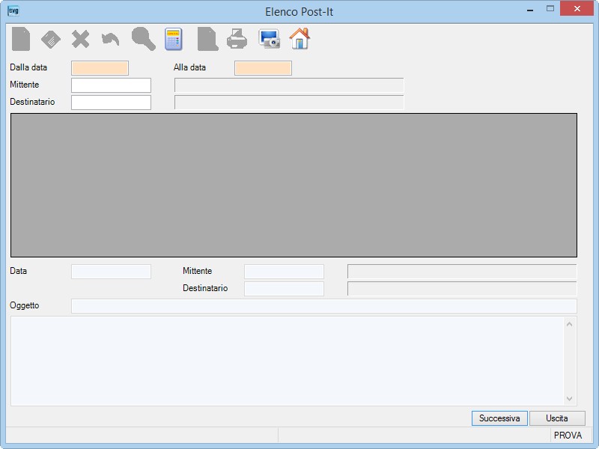This screenshot has width=599, height=449.
Task: Click the screen capture camera icon
Action: pyautogui.click(x=269, y=39)
